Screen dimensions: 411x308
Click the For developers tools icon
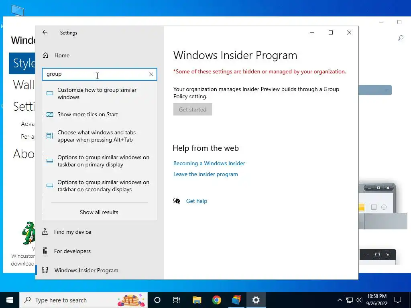coord(45,251)
